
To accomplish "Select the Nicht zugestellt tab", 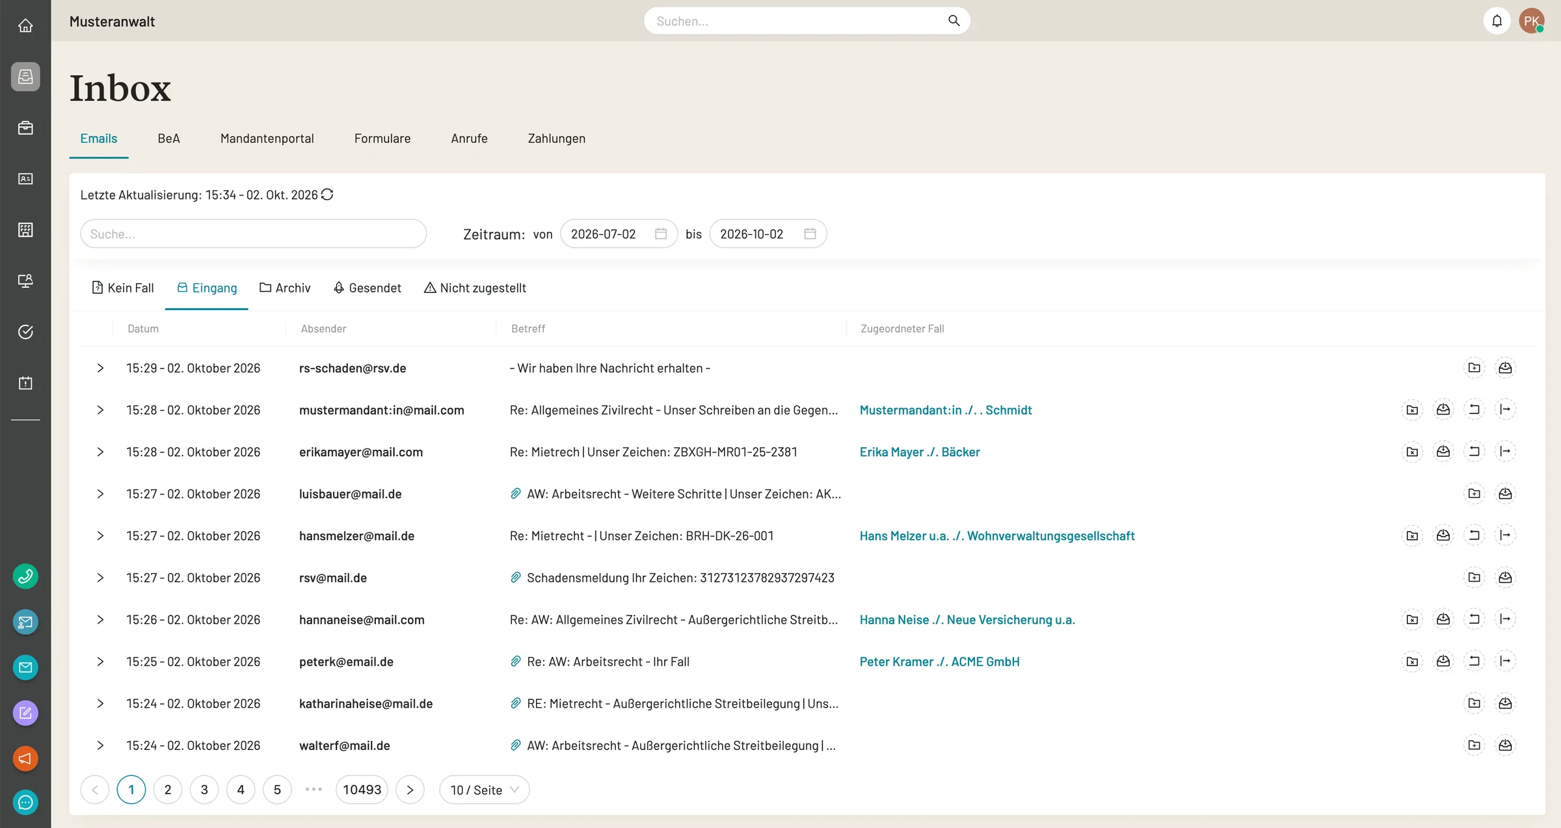I will 475,288.
